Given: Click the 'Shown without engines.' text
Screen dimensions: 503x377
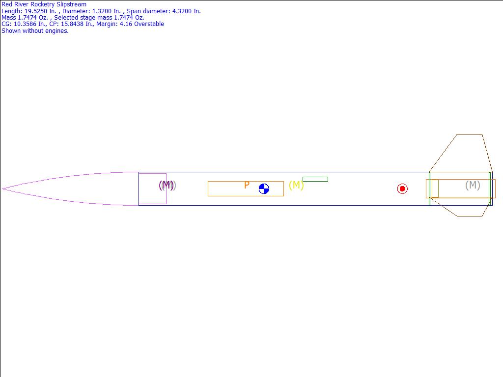Looking at the screenshot, I should pyautogui.click(x=35, y=30).
